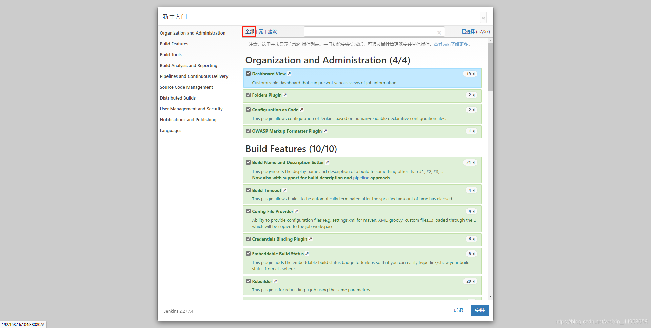Open Configuration as Code external link icon
This screenshot has height=328, width=651.
pyautogui.click(x=301, y=109)
